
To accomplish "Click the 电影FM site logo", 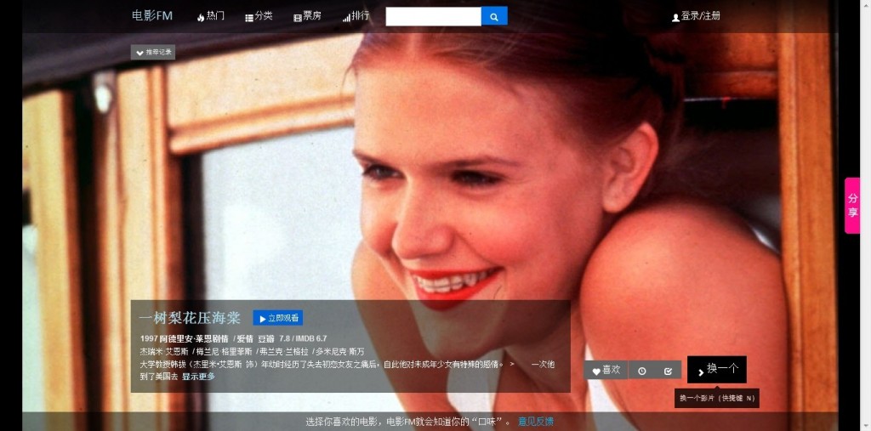I will pyautogui.click(x=152, y=15).
